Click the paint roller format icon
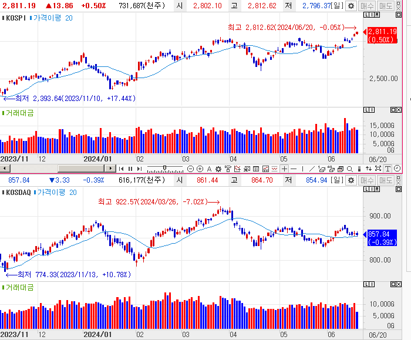Screen dimensions: 411x340 click(x=228, y=169)
